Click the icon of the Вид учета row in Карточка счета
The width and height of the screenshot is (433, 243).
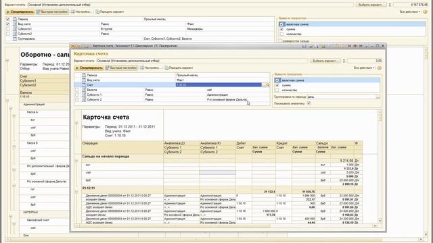84,80
